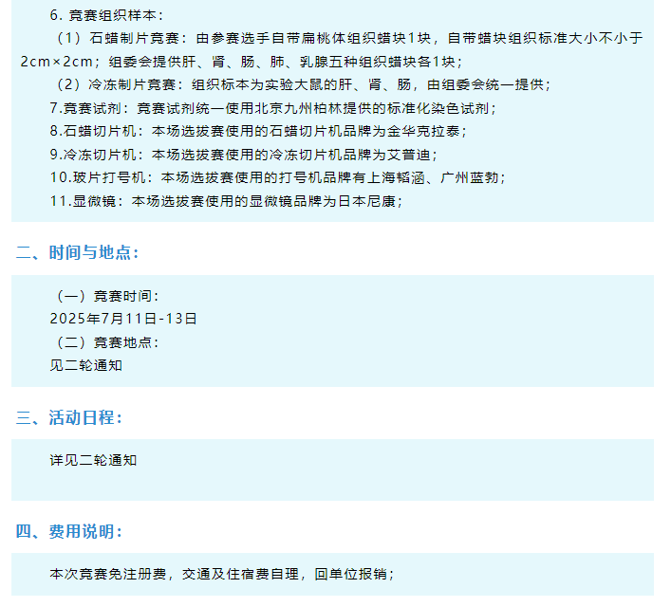Click the text 见二轮通知 under 竞赛地点
The image size is (671, 607).
pos(86,365)
